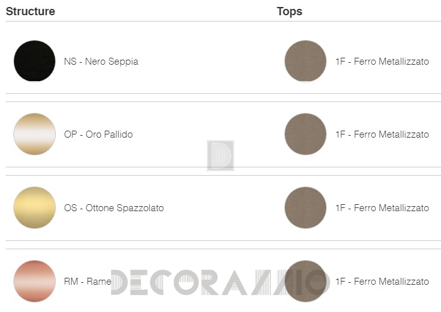
Task: Click Ferro Metallizzato swatch in Rame row
Action: [x=306, y=281]
